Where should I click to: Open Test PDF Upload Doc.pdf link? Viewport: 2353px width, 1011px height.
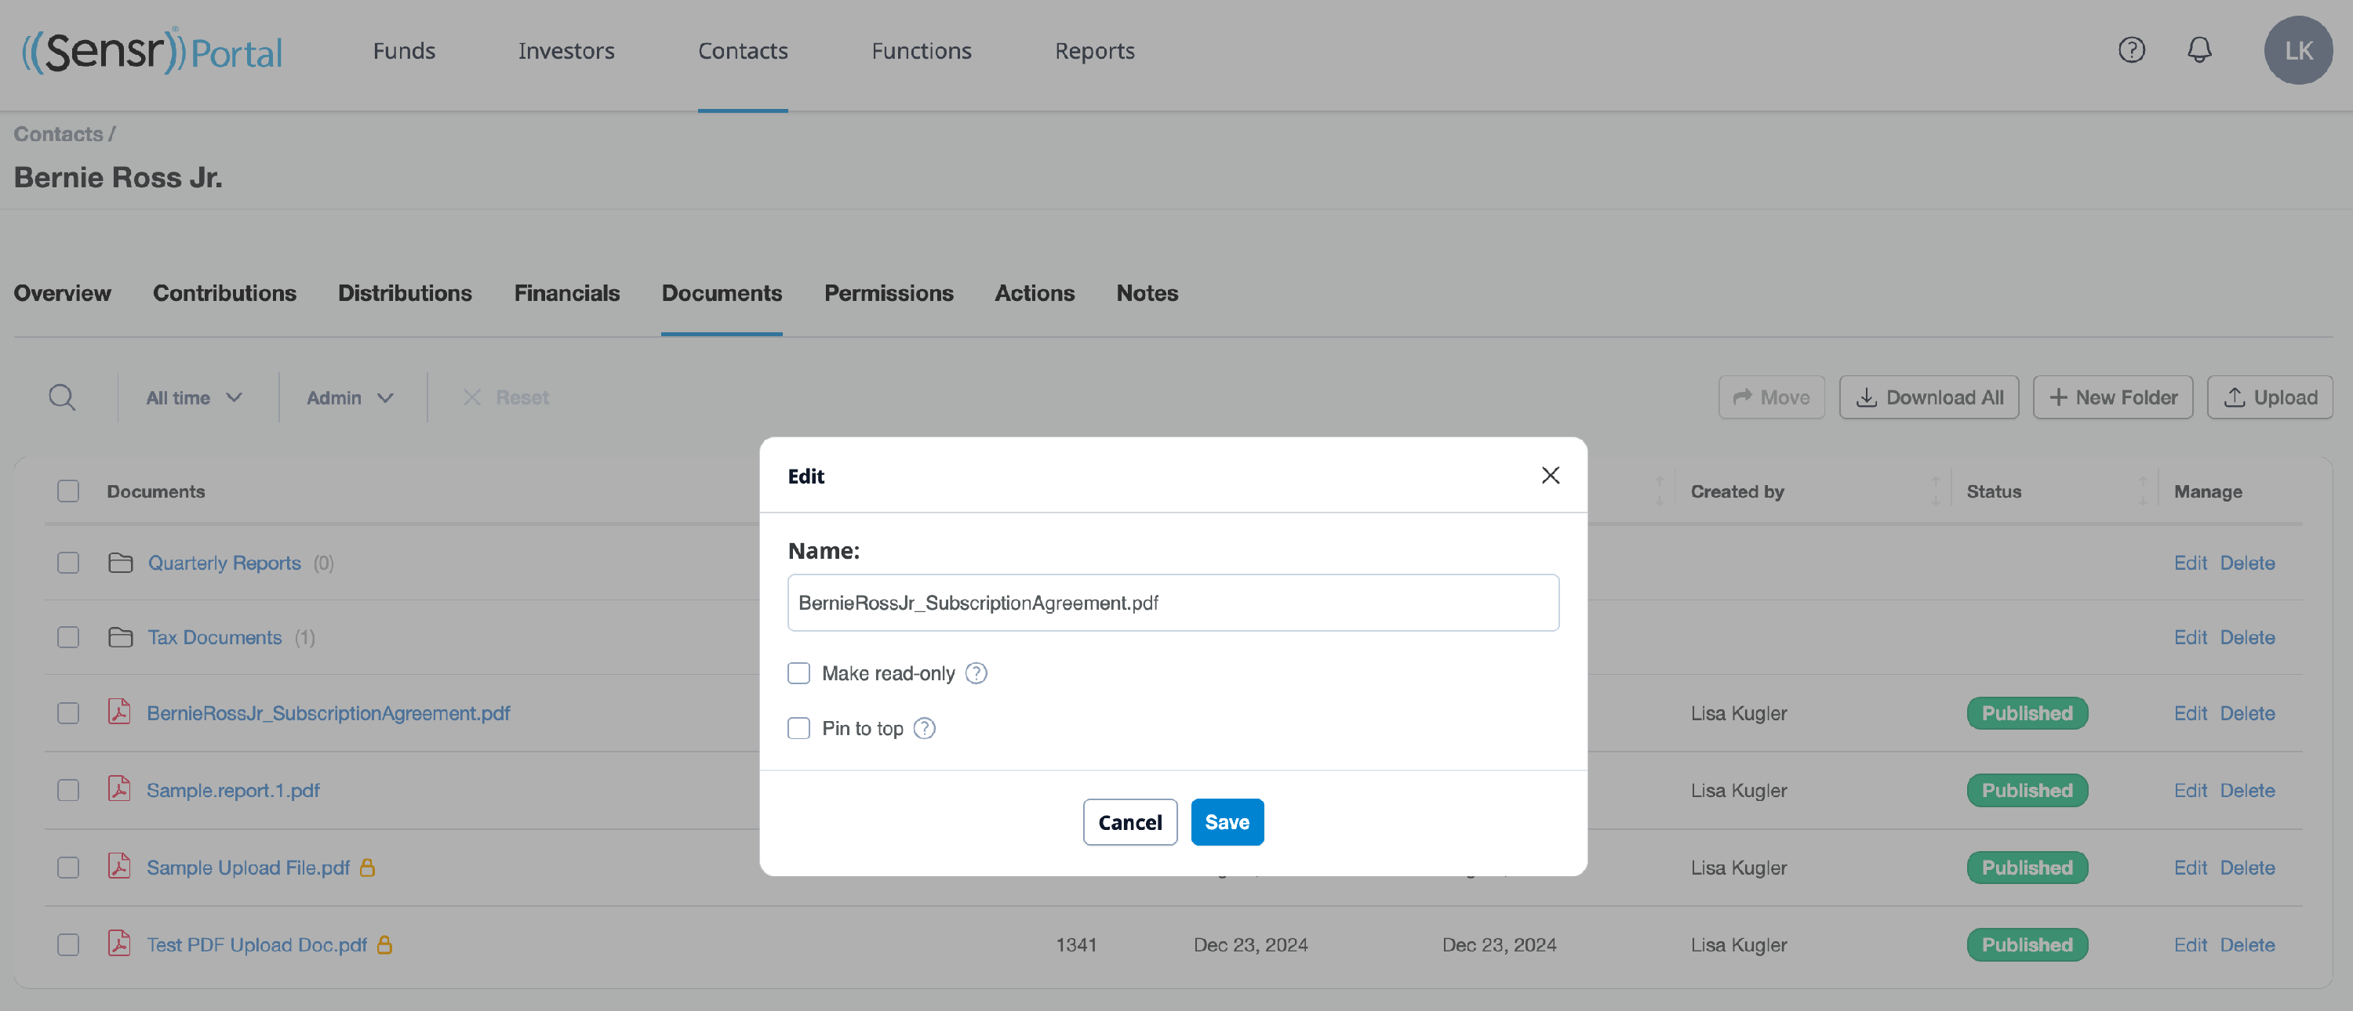[x=256, y=944]
